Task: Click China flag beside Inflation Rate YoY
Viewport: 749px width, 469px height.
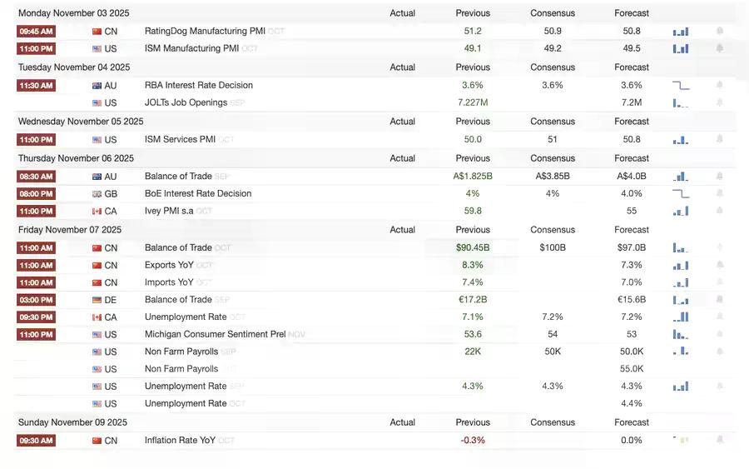Action: pyautogui.click(x=97, y=441)
